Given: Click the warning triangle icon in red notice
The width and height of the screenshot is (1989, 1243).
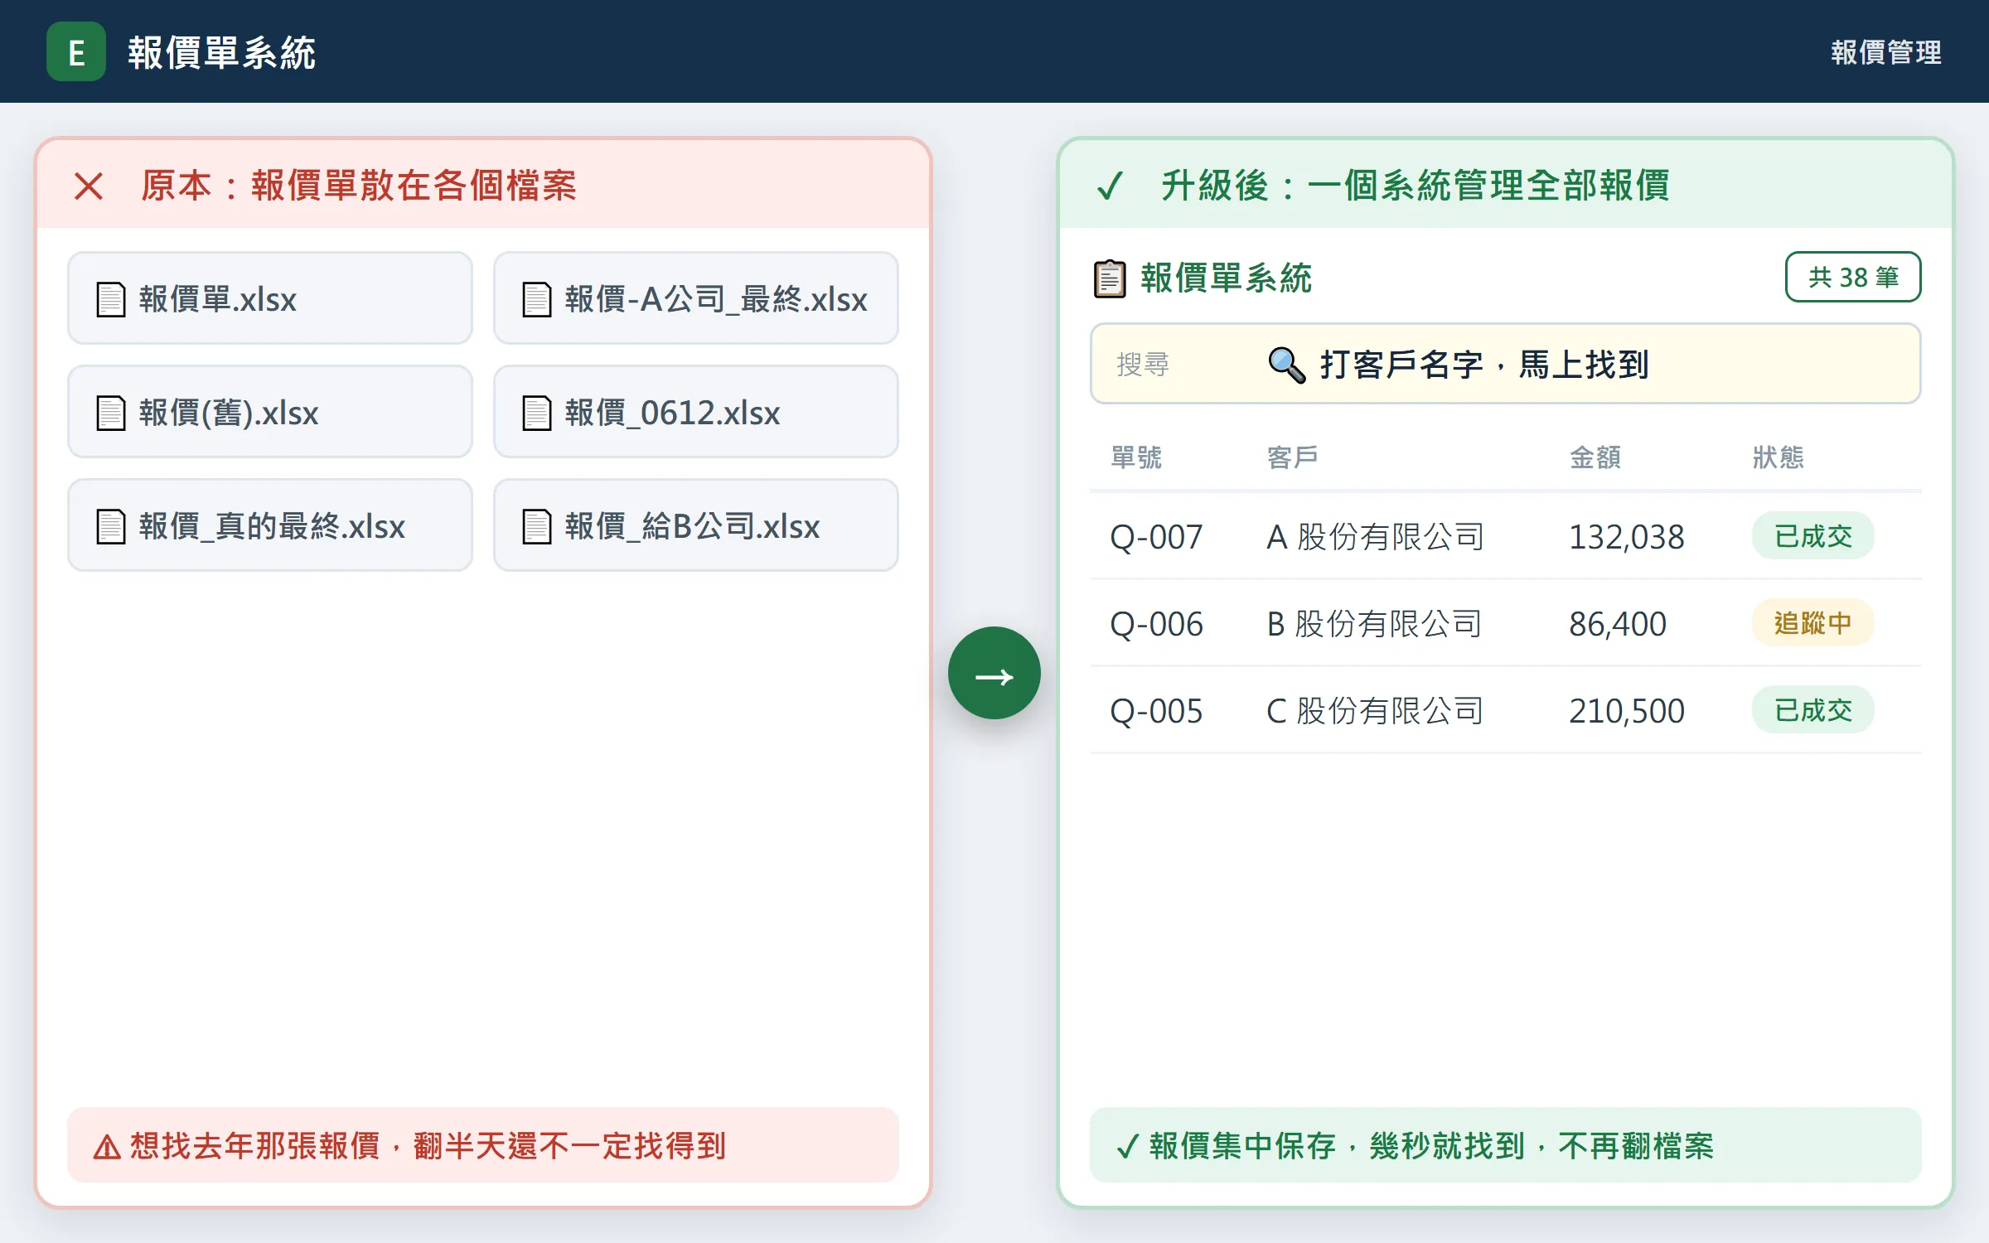Looking at the screenshot, I should pos(107,1147).
